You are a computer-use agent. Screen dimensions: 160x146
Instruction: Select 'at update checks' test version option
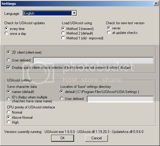pyautogui.click(x=109, y=32)
